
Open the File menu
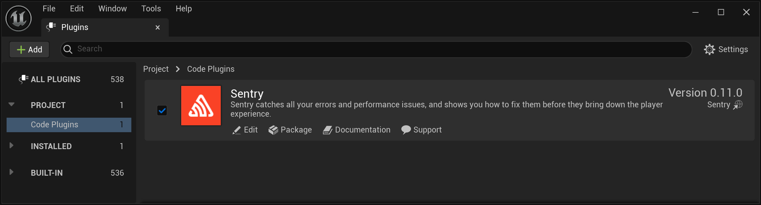(x=49, y=9)
